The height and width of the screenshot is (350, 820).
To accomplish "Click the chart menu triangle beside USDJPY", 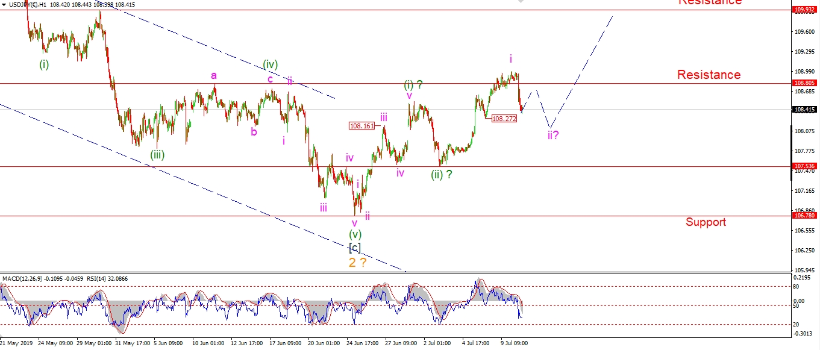I will 4,4.
